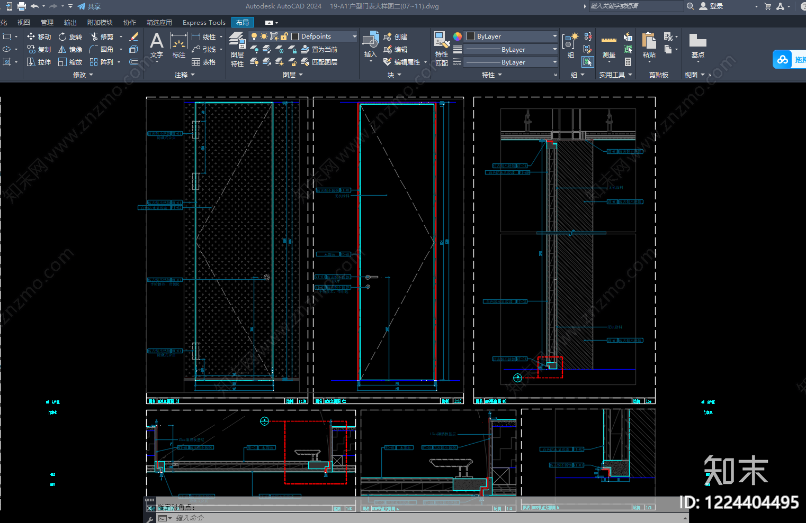The image size is (806, 523).
Task: Toggle Defpoints layer freeze sun icon
Action: coord(264,36)
